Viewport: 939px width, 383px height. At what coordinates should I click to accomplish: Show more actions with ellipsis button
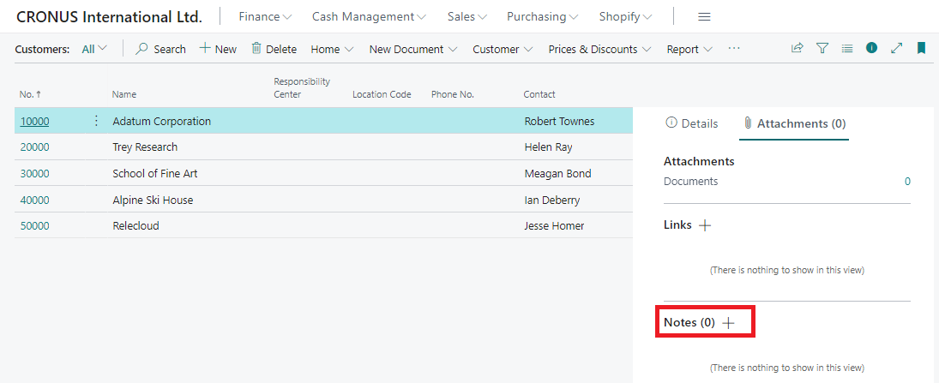coord(734,49)
